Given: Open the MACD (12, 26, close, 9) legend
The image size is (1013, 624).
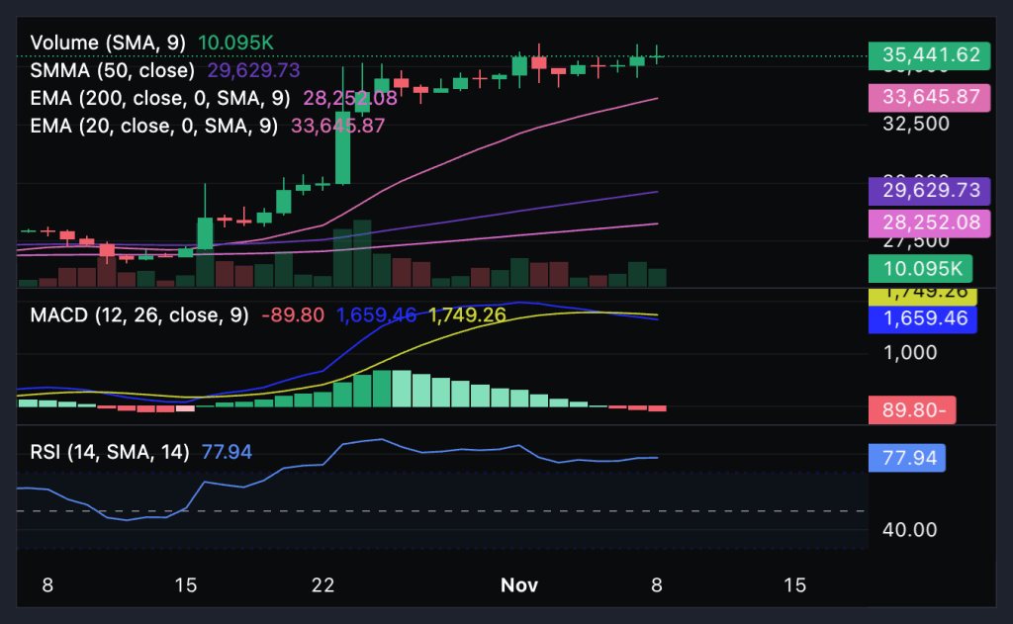Looking at the screenshot, I should click(x=139, y=315).
